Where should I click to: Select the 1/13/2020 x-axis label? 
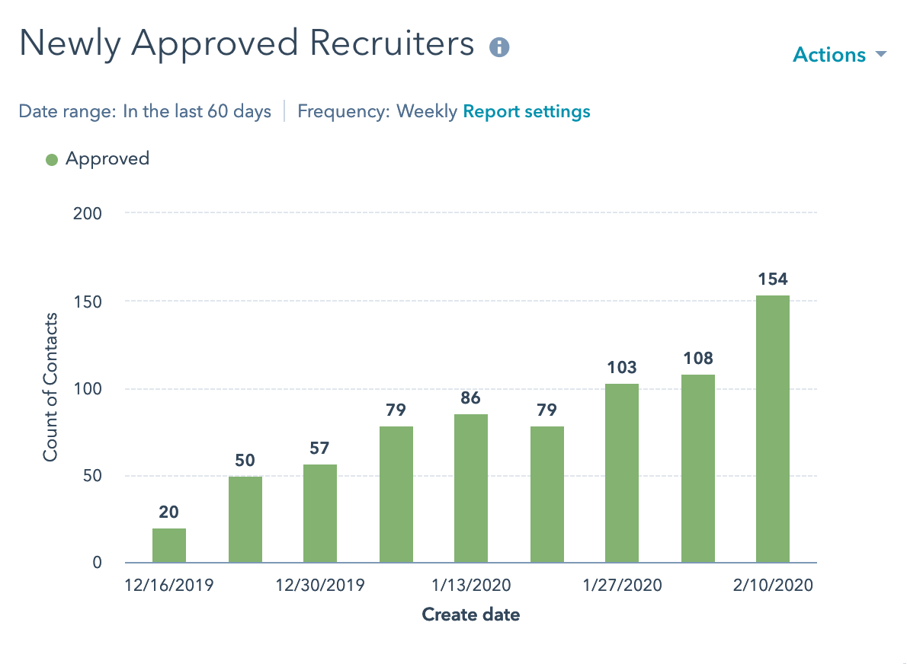pos(471,586)
